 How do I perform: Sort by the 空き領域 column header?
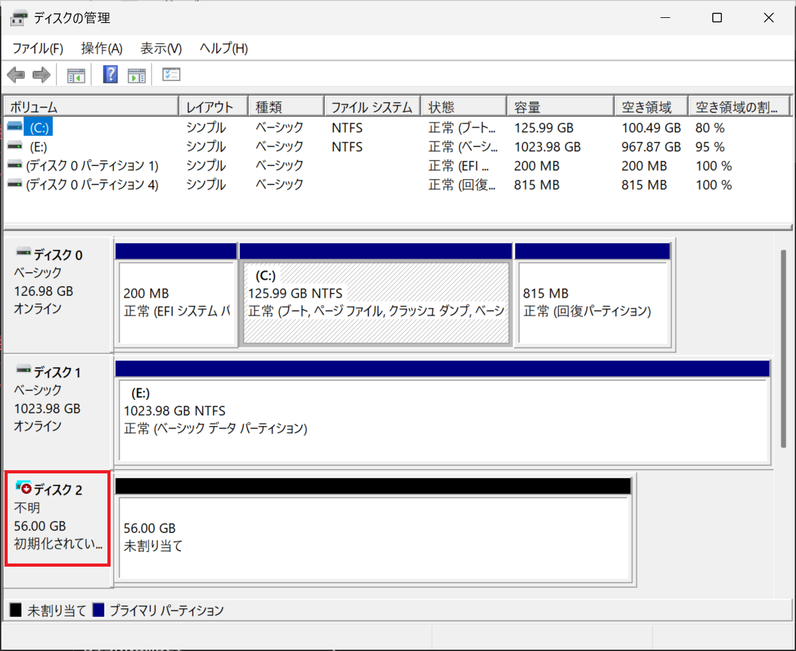tap(651, 107)
